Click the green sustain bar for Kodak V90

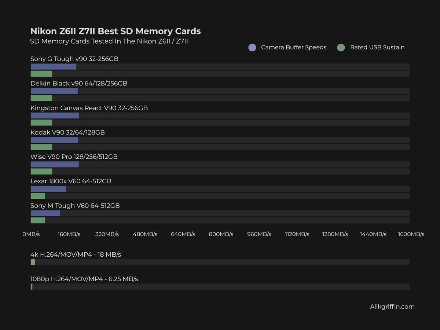tap(41, 147)
